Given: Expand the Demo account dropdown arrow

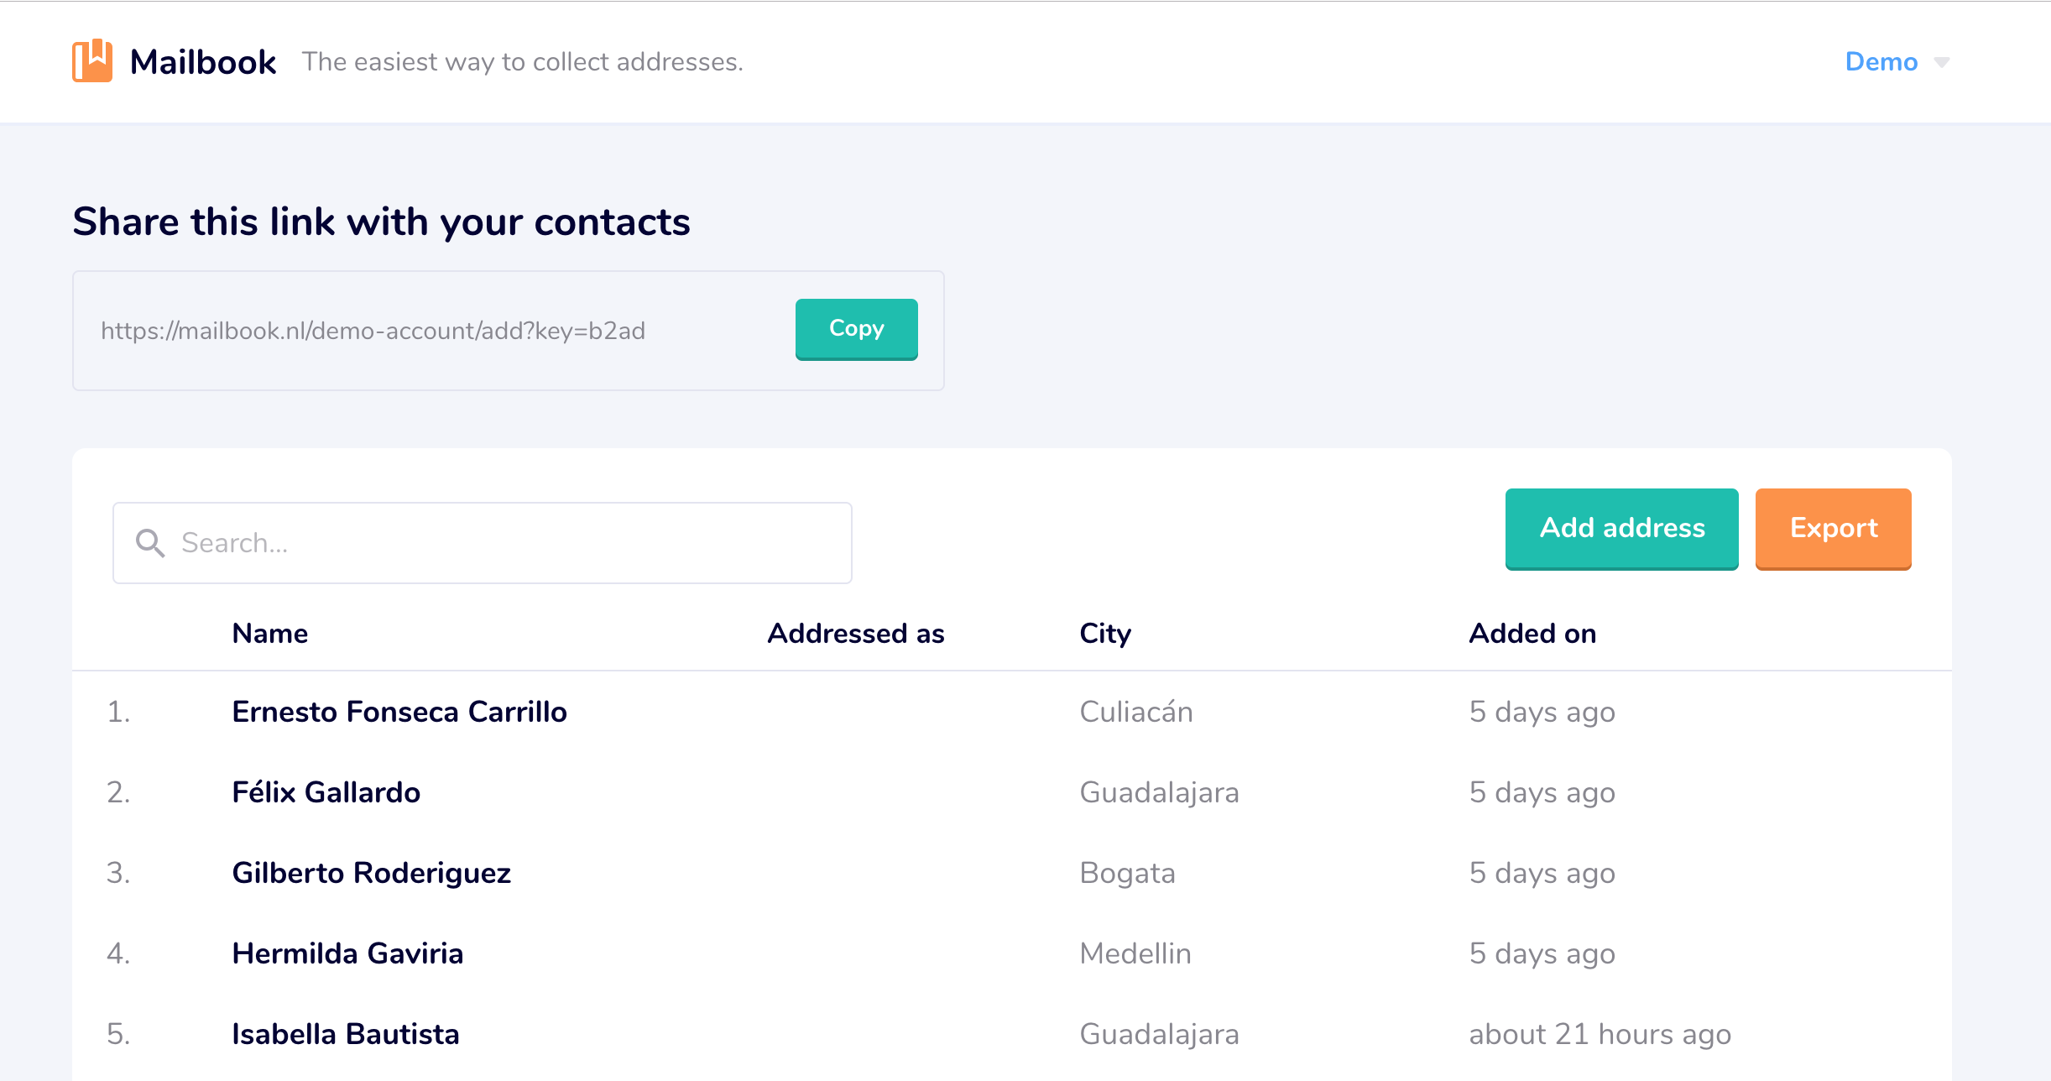Looking at the screenshot, I should click(x=1942, y=62).
